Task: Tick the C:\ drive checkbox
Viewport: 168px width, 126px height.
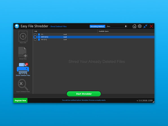Action: (x=35, y=34)
